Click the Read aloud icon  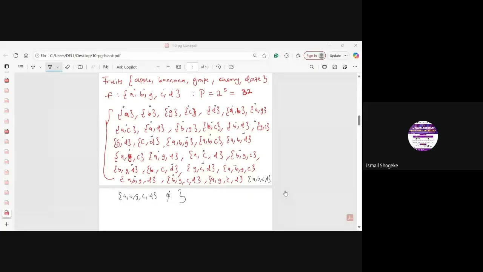click(93, 67)
